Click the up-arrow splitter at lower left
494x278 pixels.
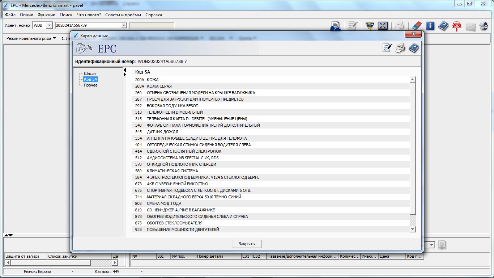coord(5,235)
